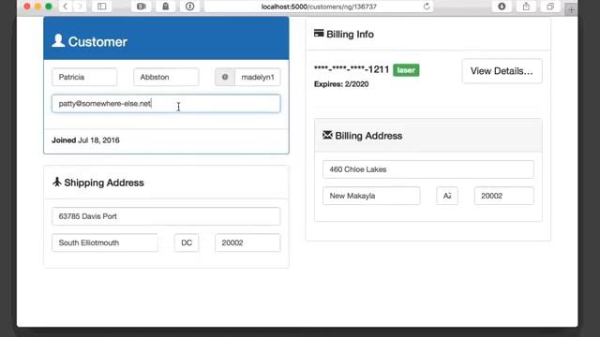Focus the shipping zip code field
This screenshot has width=600, height=337.
click(x=247, y=242)
